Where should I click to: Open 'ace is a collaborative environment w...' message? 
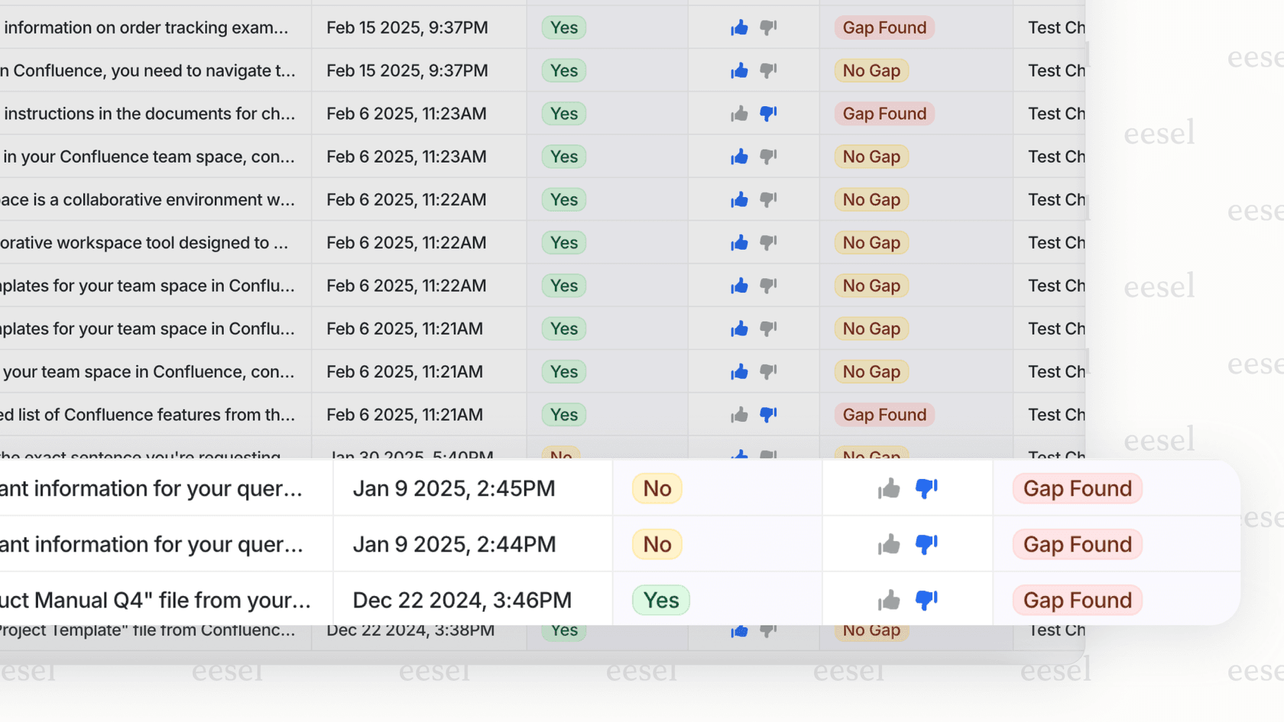tap(148, 199)
